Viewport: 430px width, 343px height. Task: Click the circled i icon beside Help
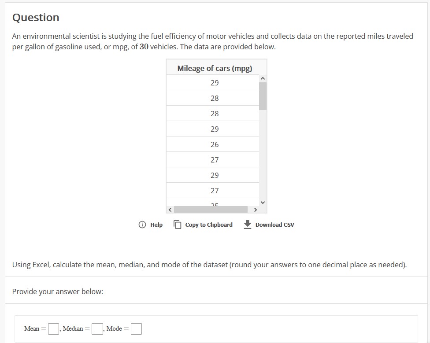[141, 225]
